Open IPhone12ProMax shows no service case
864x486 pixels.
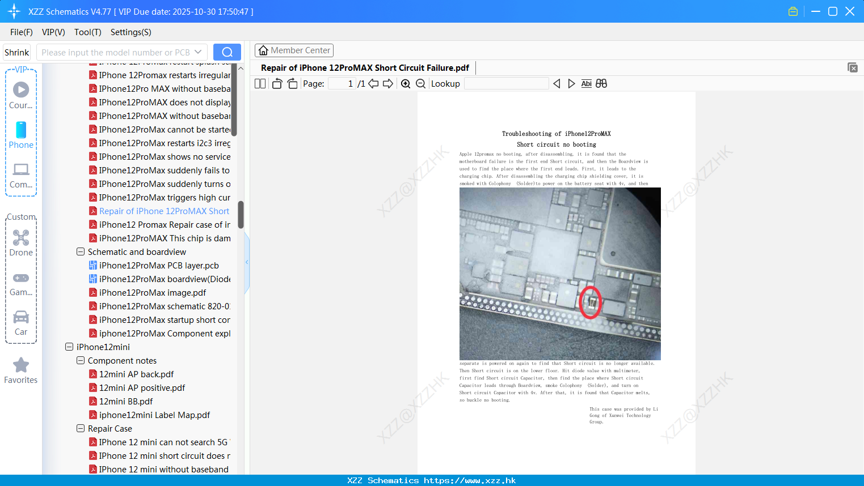[165, 156]
